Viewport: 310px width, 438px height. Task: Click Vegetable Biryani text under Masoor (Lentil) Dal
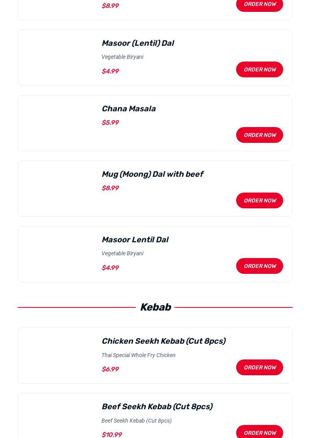click(122, 57)
